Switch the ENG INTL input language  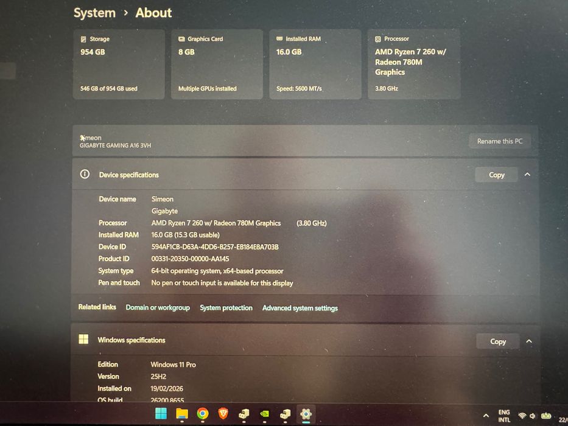[504, 416]
